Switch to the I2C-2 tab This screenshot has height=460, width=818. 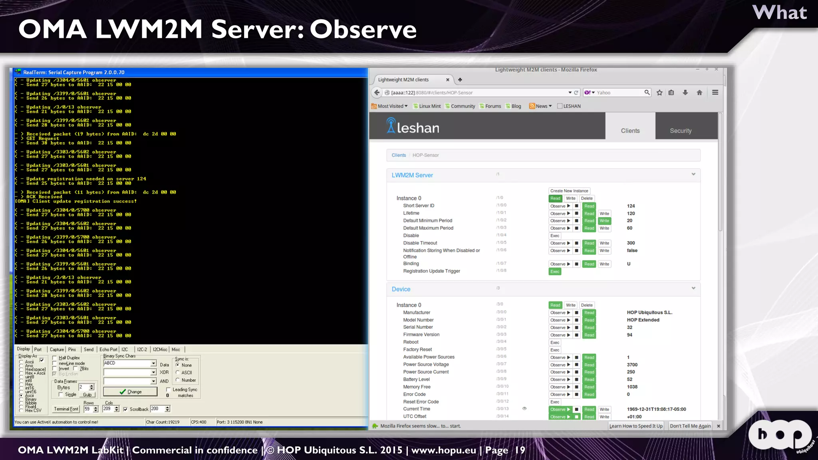(x=142, y=349)
